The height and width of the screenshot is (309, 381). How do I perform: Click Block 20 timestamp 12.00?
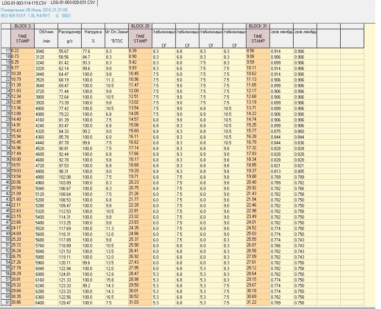click(x=140, y=91)
